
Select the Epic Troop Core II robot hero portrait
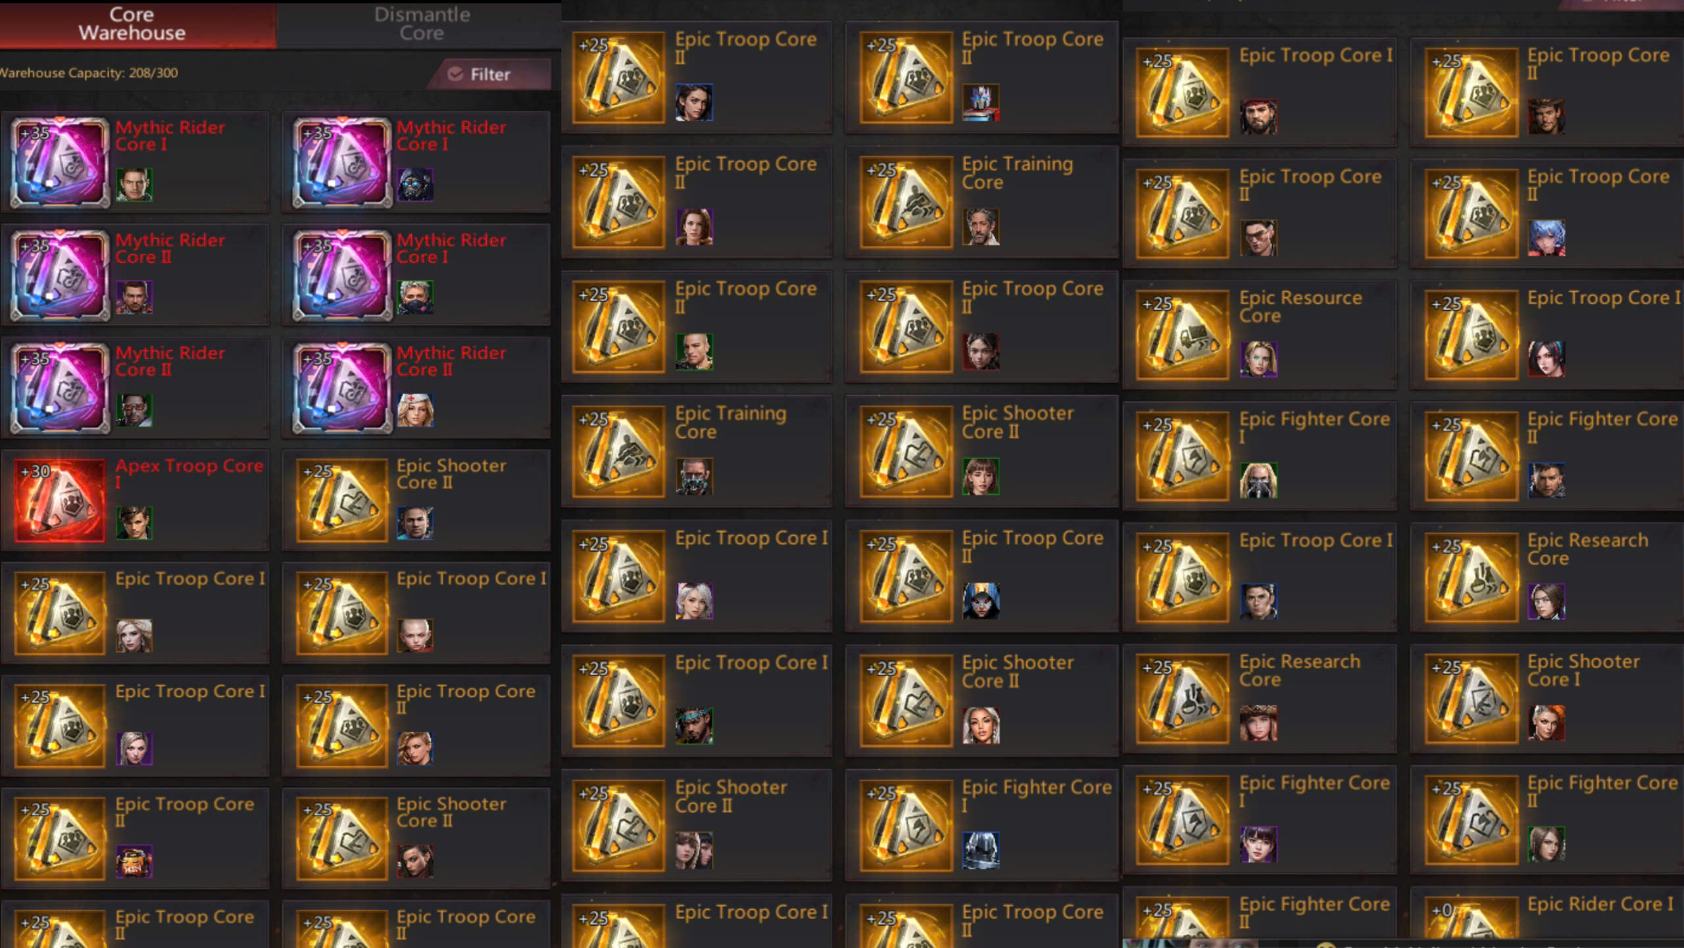coord(981,102)
